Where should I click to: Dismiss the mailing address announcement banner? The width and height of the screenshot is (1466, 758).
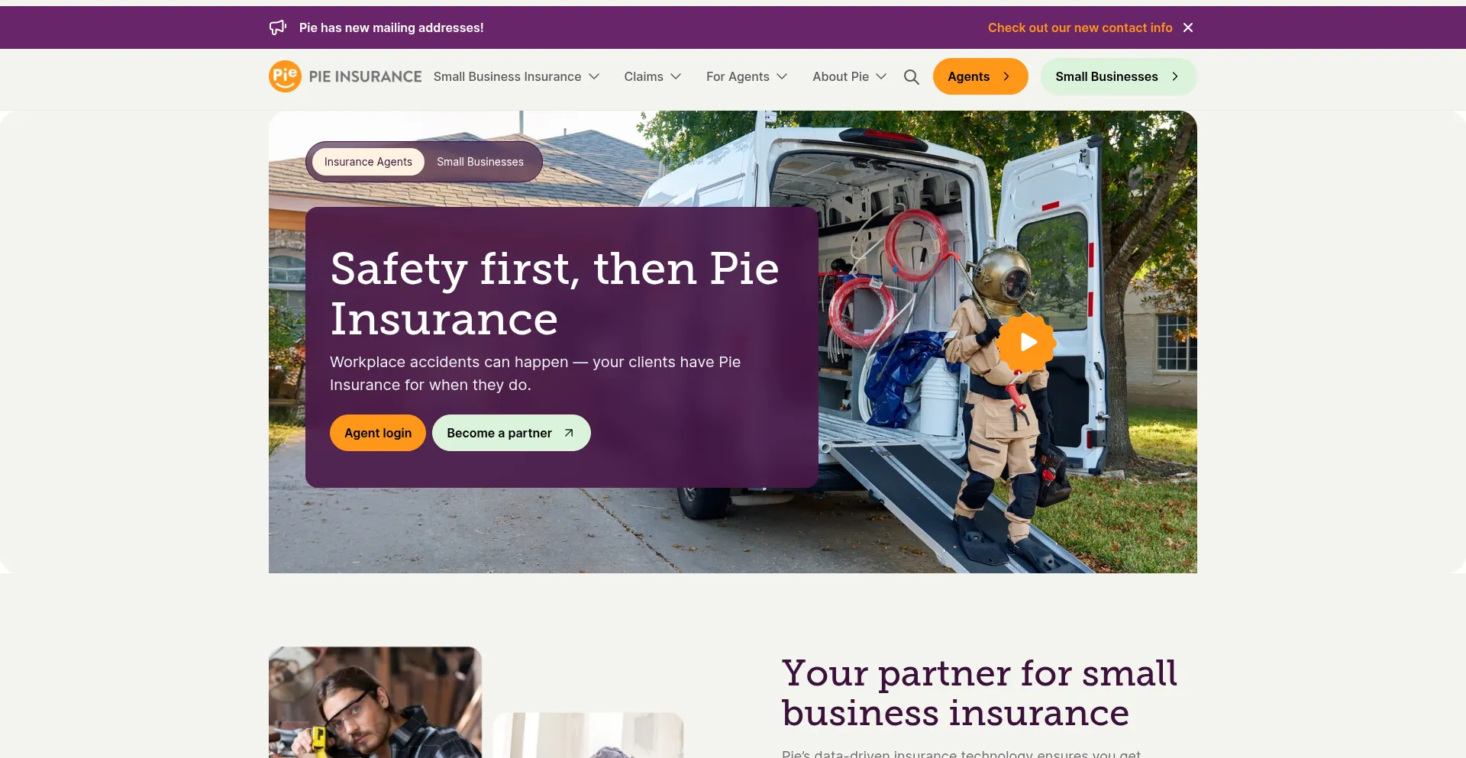point(1188,27)
